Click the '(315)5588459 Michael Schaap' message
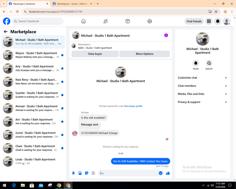This screenshot has width=236, height=189. pyautogui.click(x=99, y=133)
